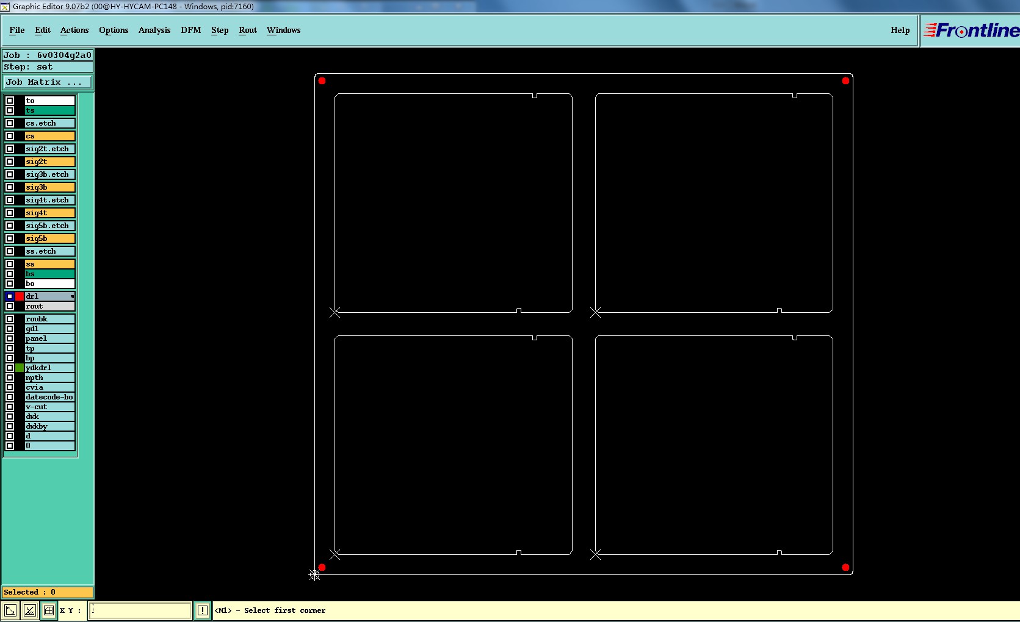The height and width of the screenshot is (622, 1020).
Task: Click the angle/units icon beside zoom icon
Action: pyautogui.click(x=30, y=610)
